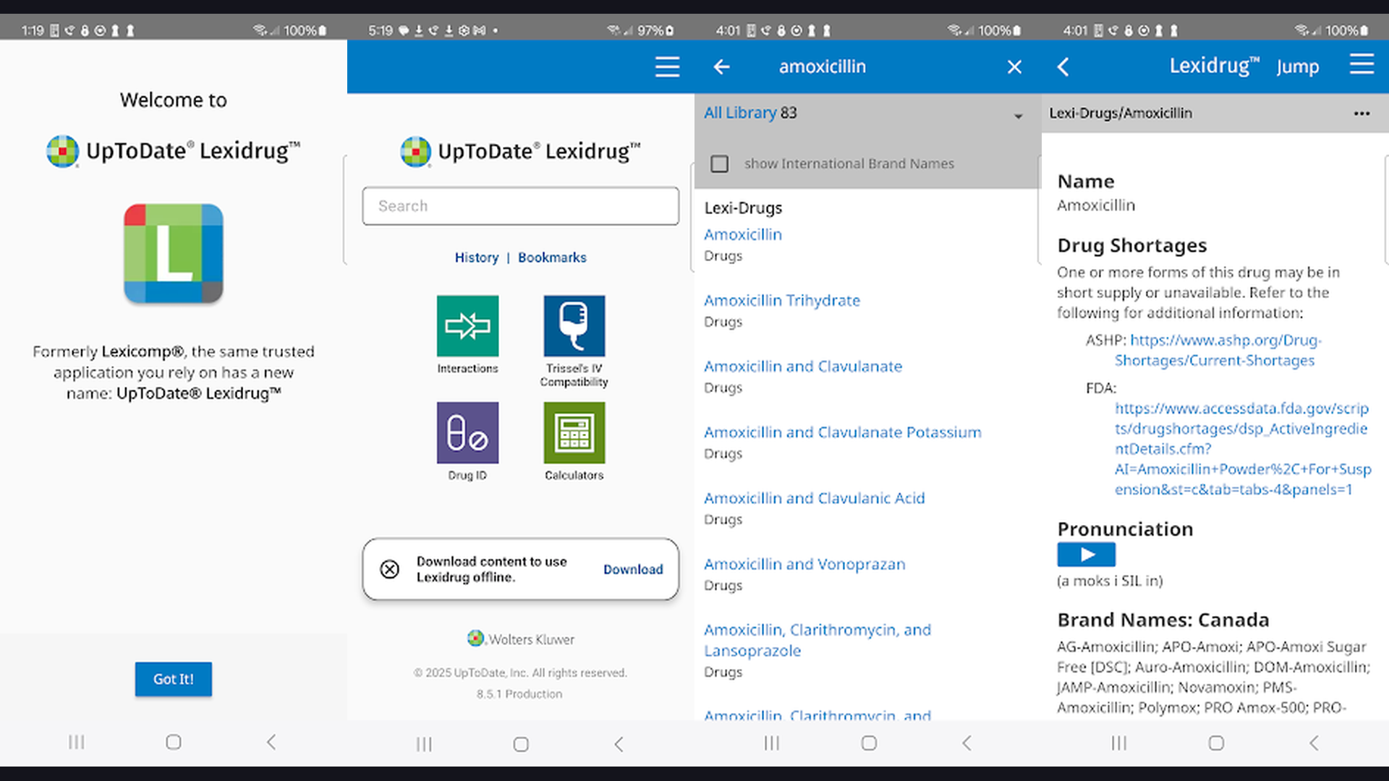Tap Android home button on search results screen
Screen dimensions: 1389x781
coord(869,743)
